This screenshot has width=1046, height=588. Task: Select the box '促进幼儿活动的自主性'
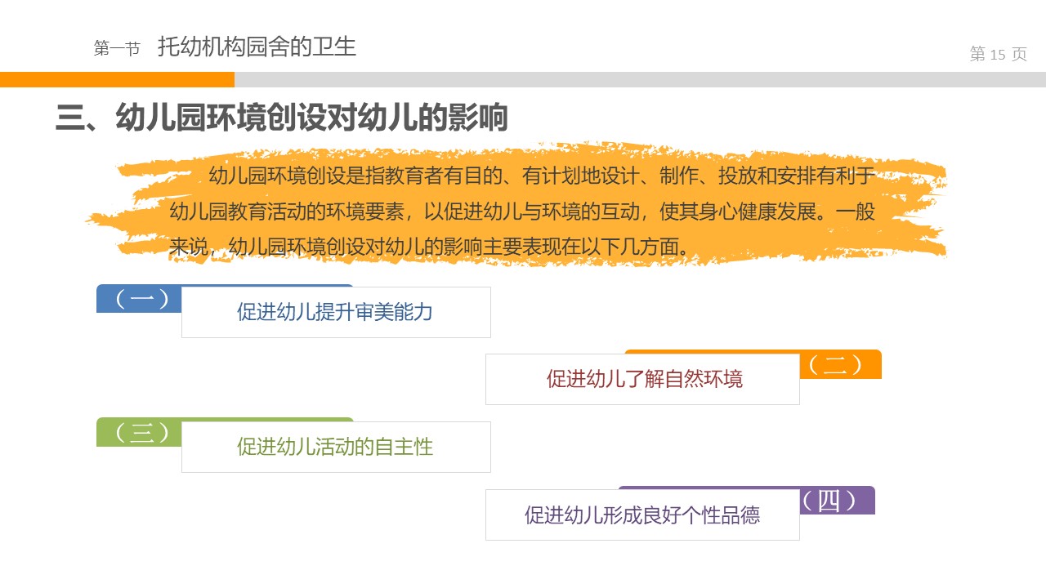(x=335, y=447)
